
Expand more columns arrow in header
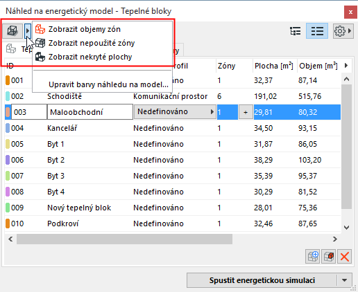pyautogui.click(x=346, y=66)
